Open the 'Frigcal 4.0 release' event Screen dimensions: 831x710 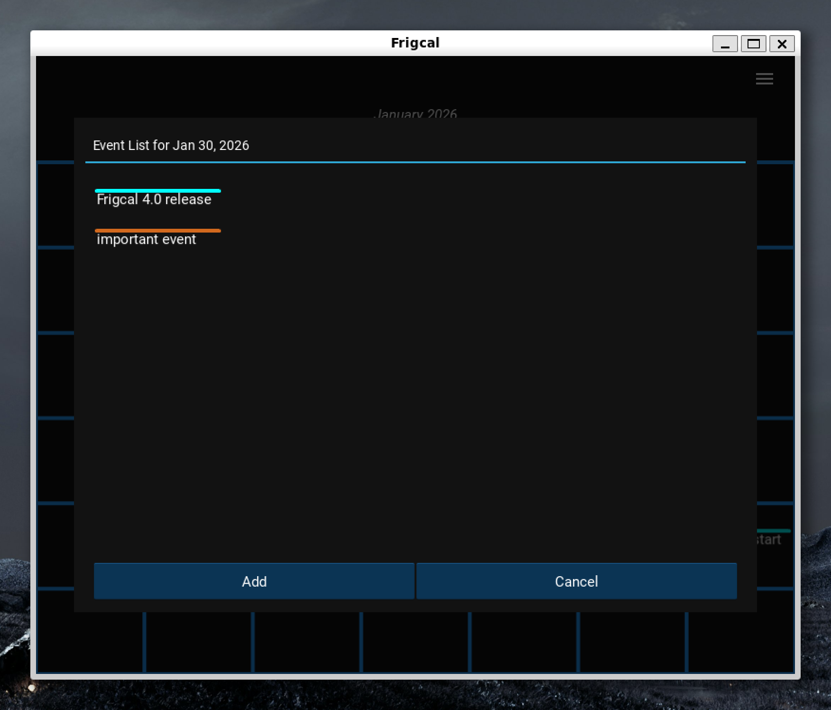click(x=154, y=199)
